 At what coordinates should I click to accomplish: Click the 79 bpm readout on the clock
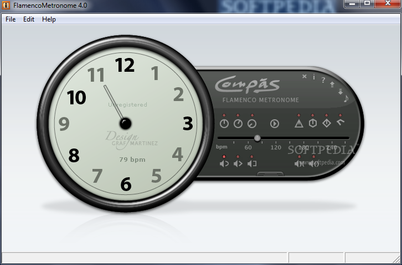coord(132,160)
